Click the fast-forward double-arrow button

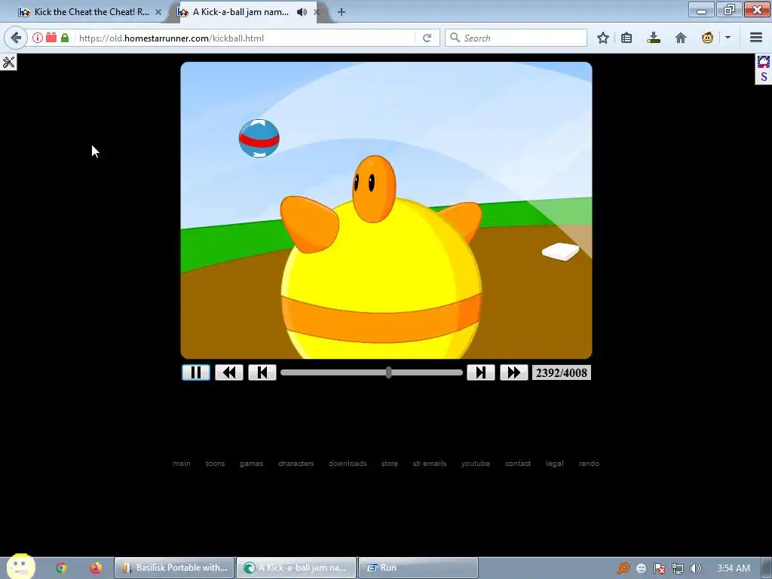click(513, 372)
